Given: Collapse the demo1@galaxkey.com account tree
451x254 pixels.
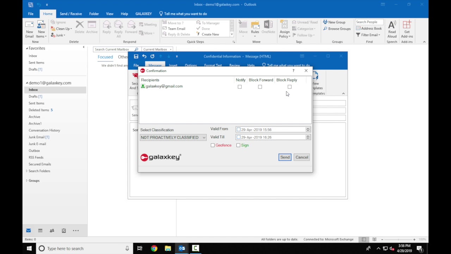Looking at the screenshot, I should click(27, 83).
